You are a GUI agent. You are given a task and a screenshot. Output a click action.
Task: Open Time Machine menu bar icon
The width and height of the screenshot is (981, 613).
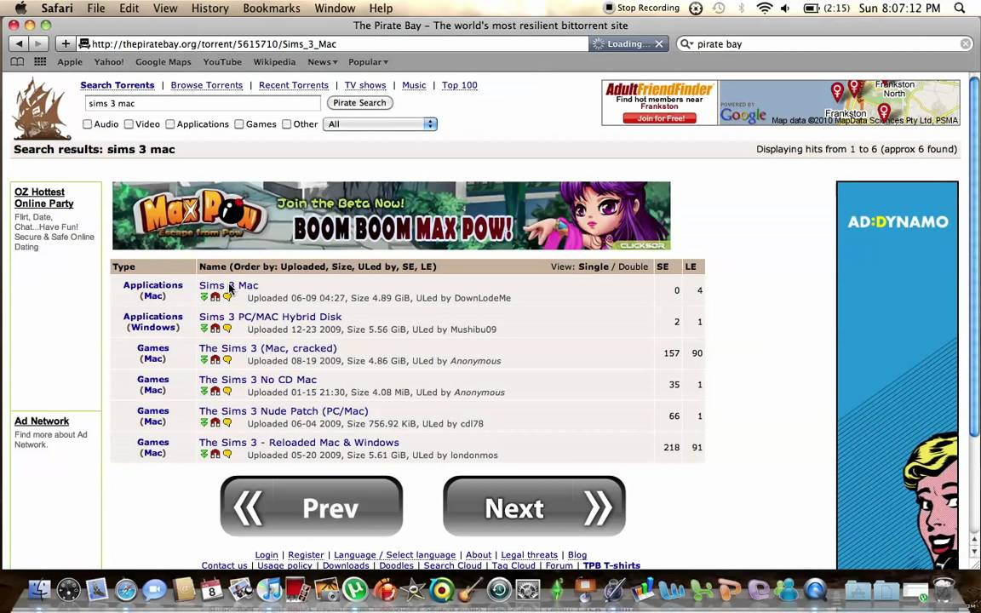click(x=718, y=9)
